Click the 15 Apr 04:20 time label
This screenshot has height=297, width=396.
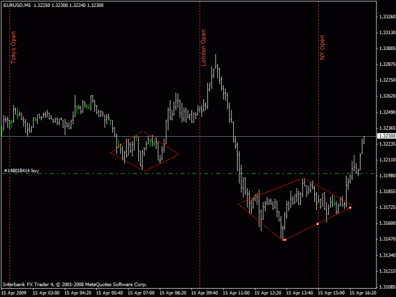tap(78, 293)
